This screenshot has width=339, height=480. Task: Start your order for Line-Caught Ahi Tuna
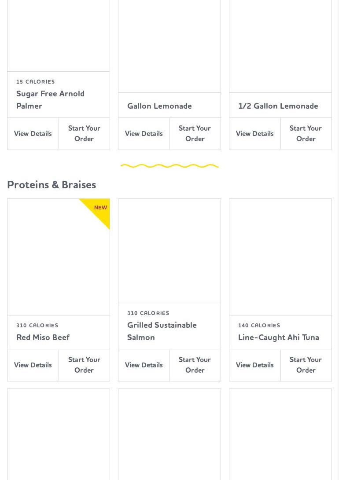306,365
